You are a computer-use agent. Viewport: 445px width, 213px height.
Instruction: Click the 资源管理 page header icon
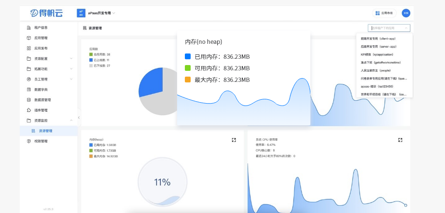pos(84,28)
